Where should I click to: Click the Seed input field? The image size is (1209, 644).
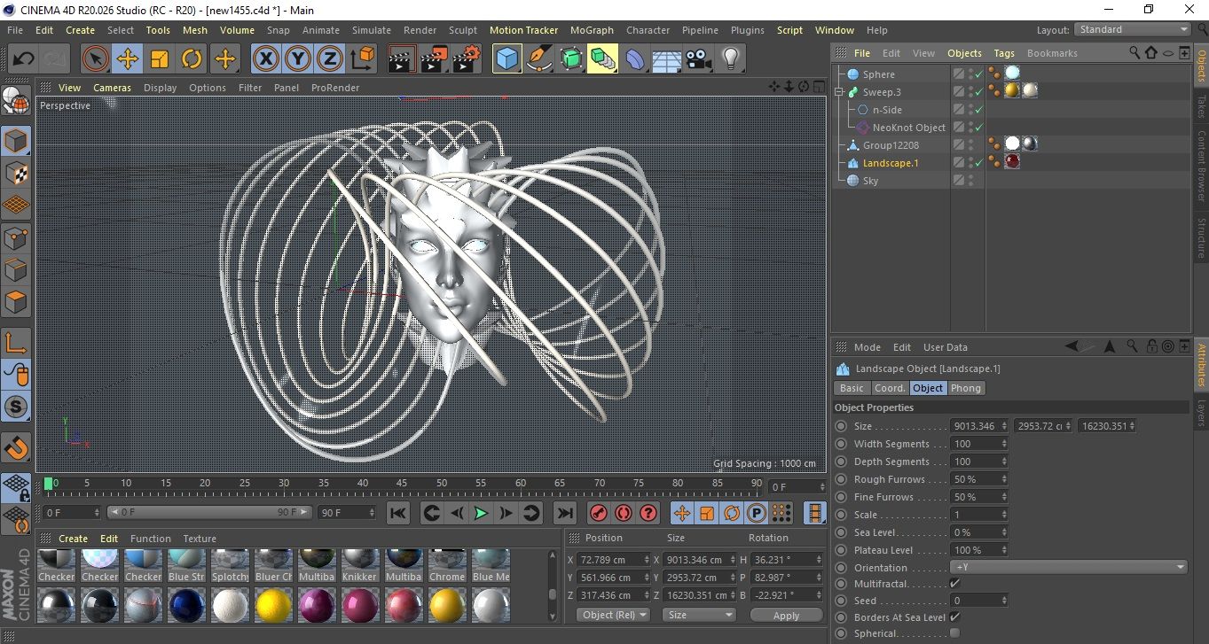coord(974,601)
